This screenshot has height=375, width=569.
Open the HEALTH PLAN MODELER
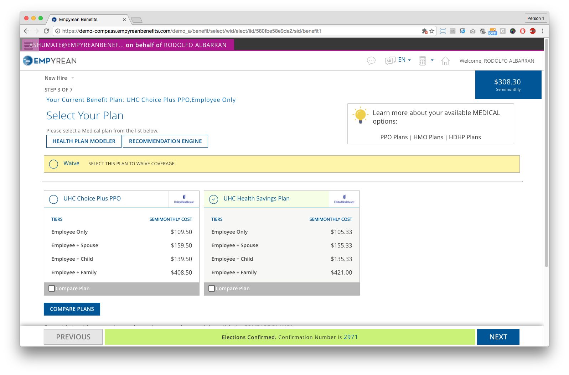84,141
